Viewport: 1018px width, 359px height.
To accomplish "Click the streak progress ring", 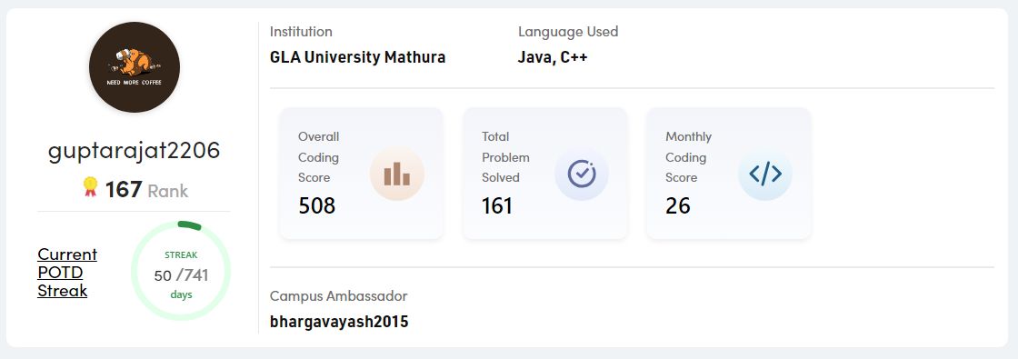I will (181, 271).
